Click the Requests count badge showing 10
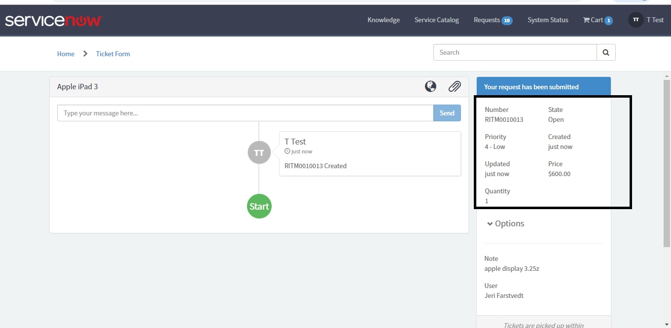The height and width of the screenshot is (328, 671). coord(507,21)
